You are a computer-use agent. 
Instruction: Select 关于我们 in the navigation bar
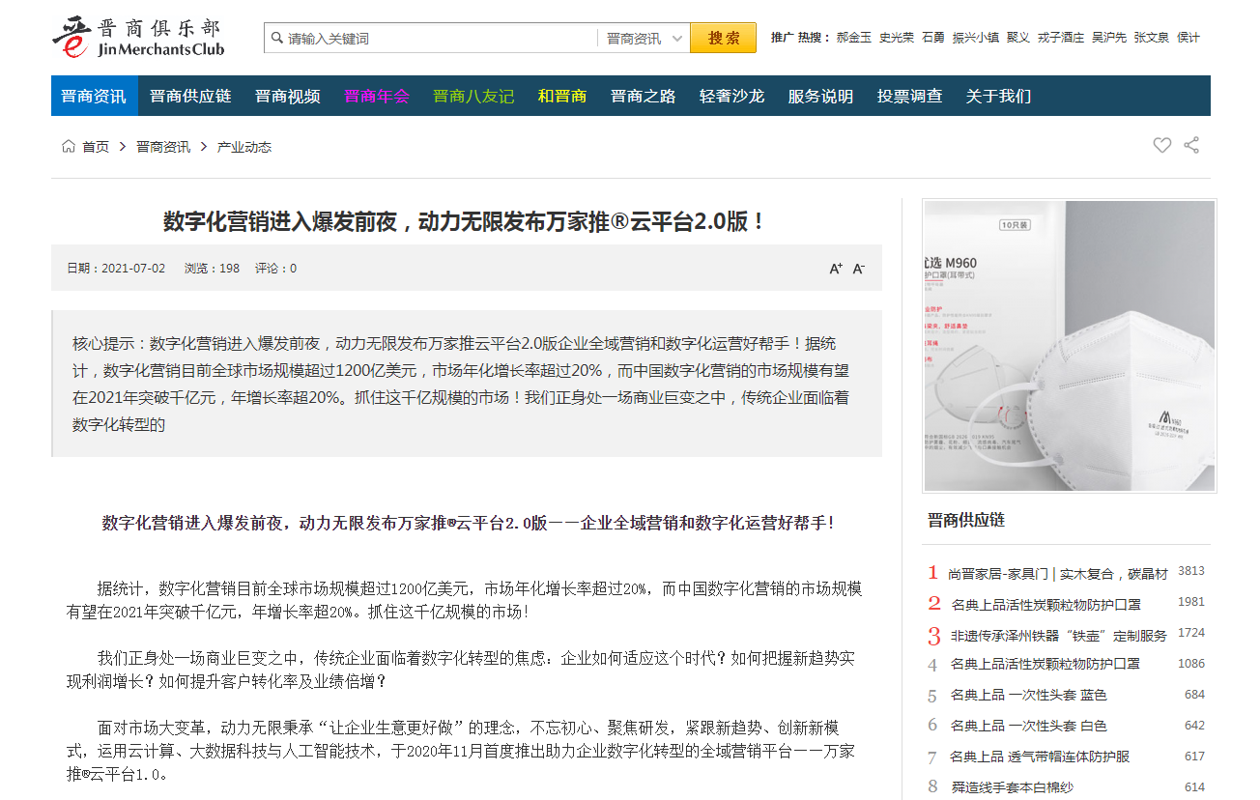pyautogui.click(x=998, y=96)
